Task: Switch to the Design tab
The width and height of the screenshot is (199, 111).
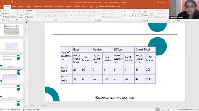Action: tap(28, 7)
